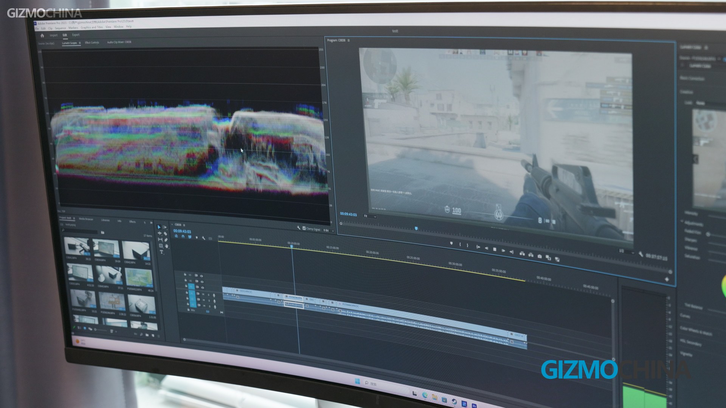Click the Lift button in Program Monitor

(x=522, y=253)
